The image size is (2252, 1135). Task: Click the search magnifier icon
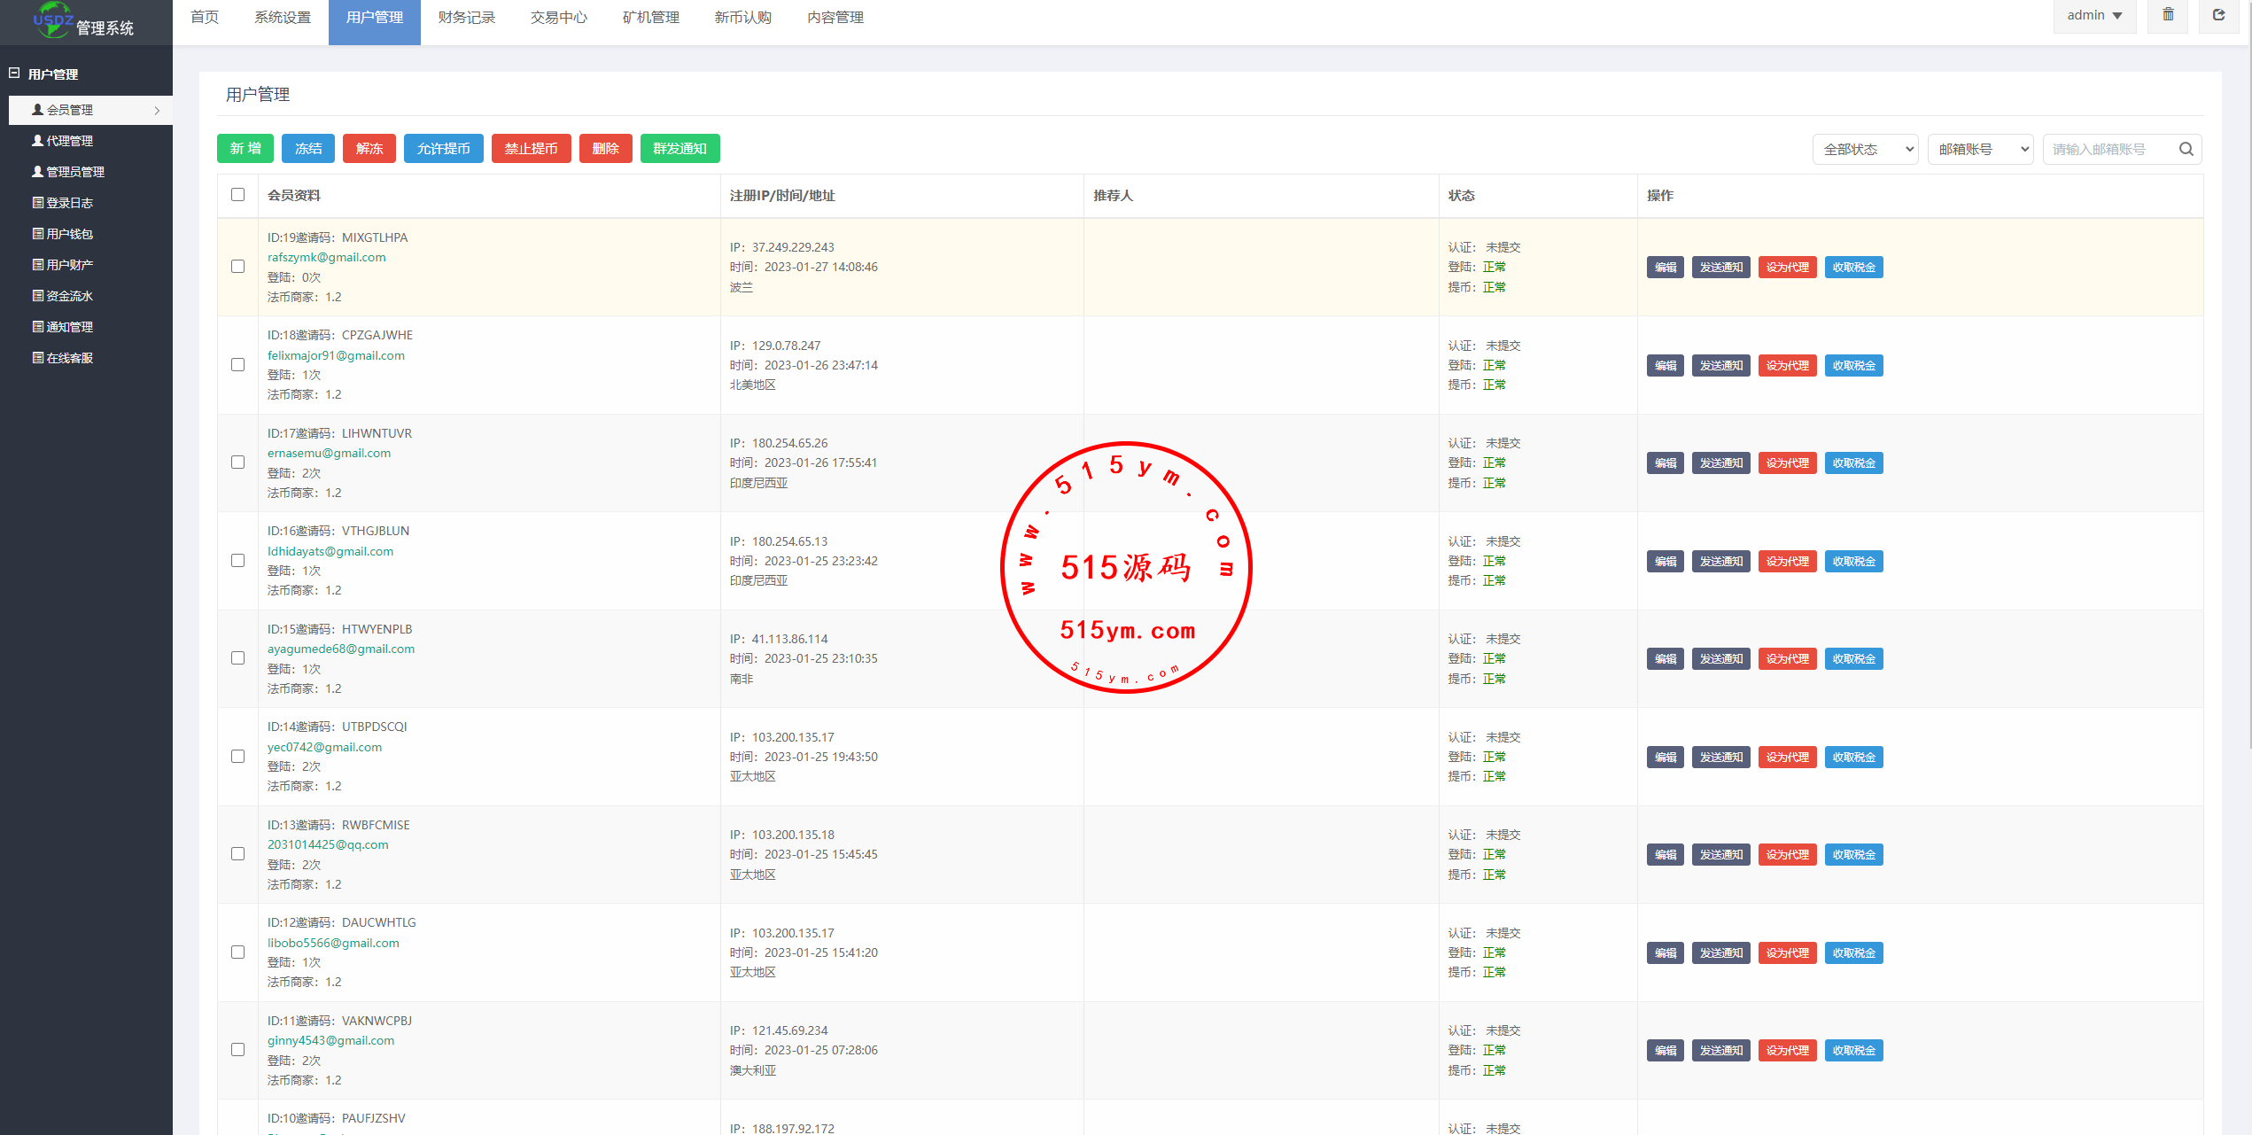pos(2186,149)
